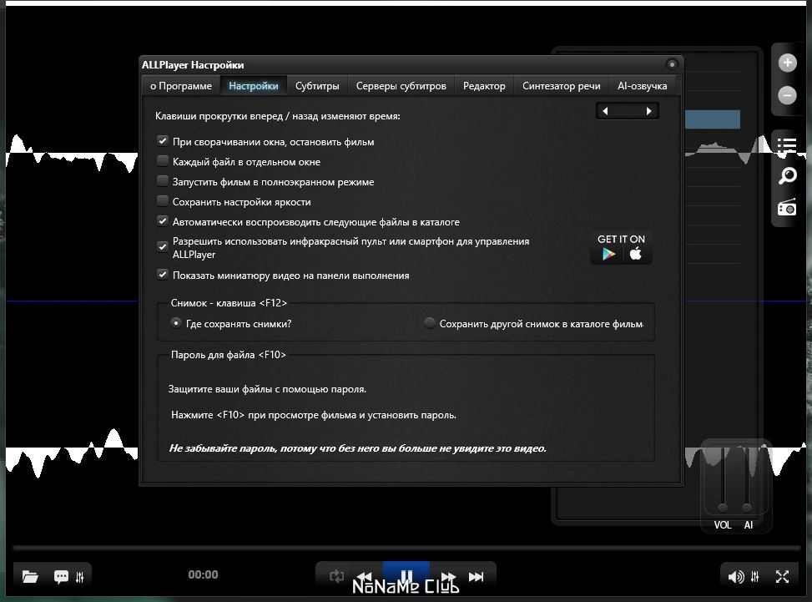The height and width of the screenshot is (602, 812).
Task: Open subtitles speech bubble icon
Action: click(61, 577)
